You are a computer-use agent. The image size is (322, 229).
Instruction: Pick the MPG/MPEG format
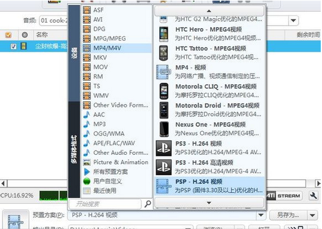(116, 39)
